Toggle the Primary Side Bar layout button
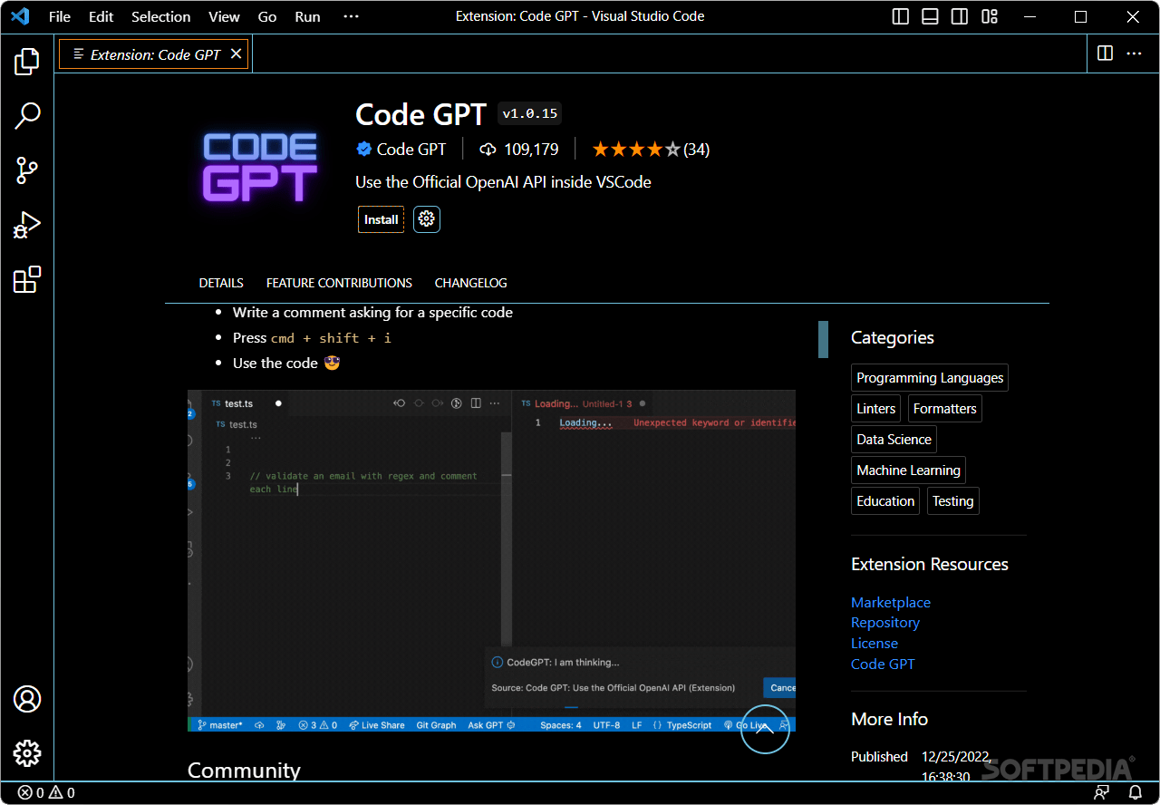The image size is (1160, 805). (901, 16)
